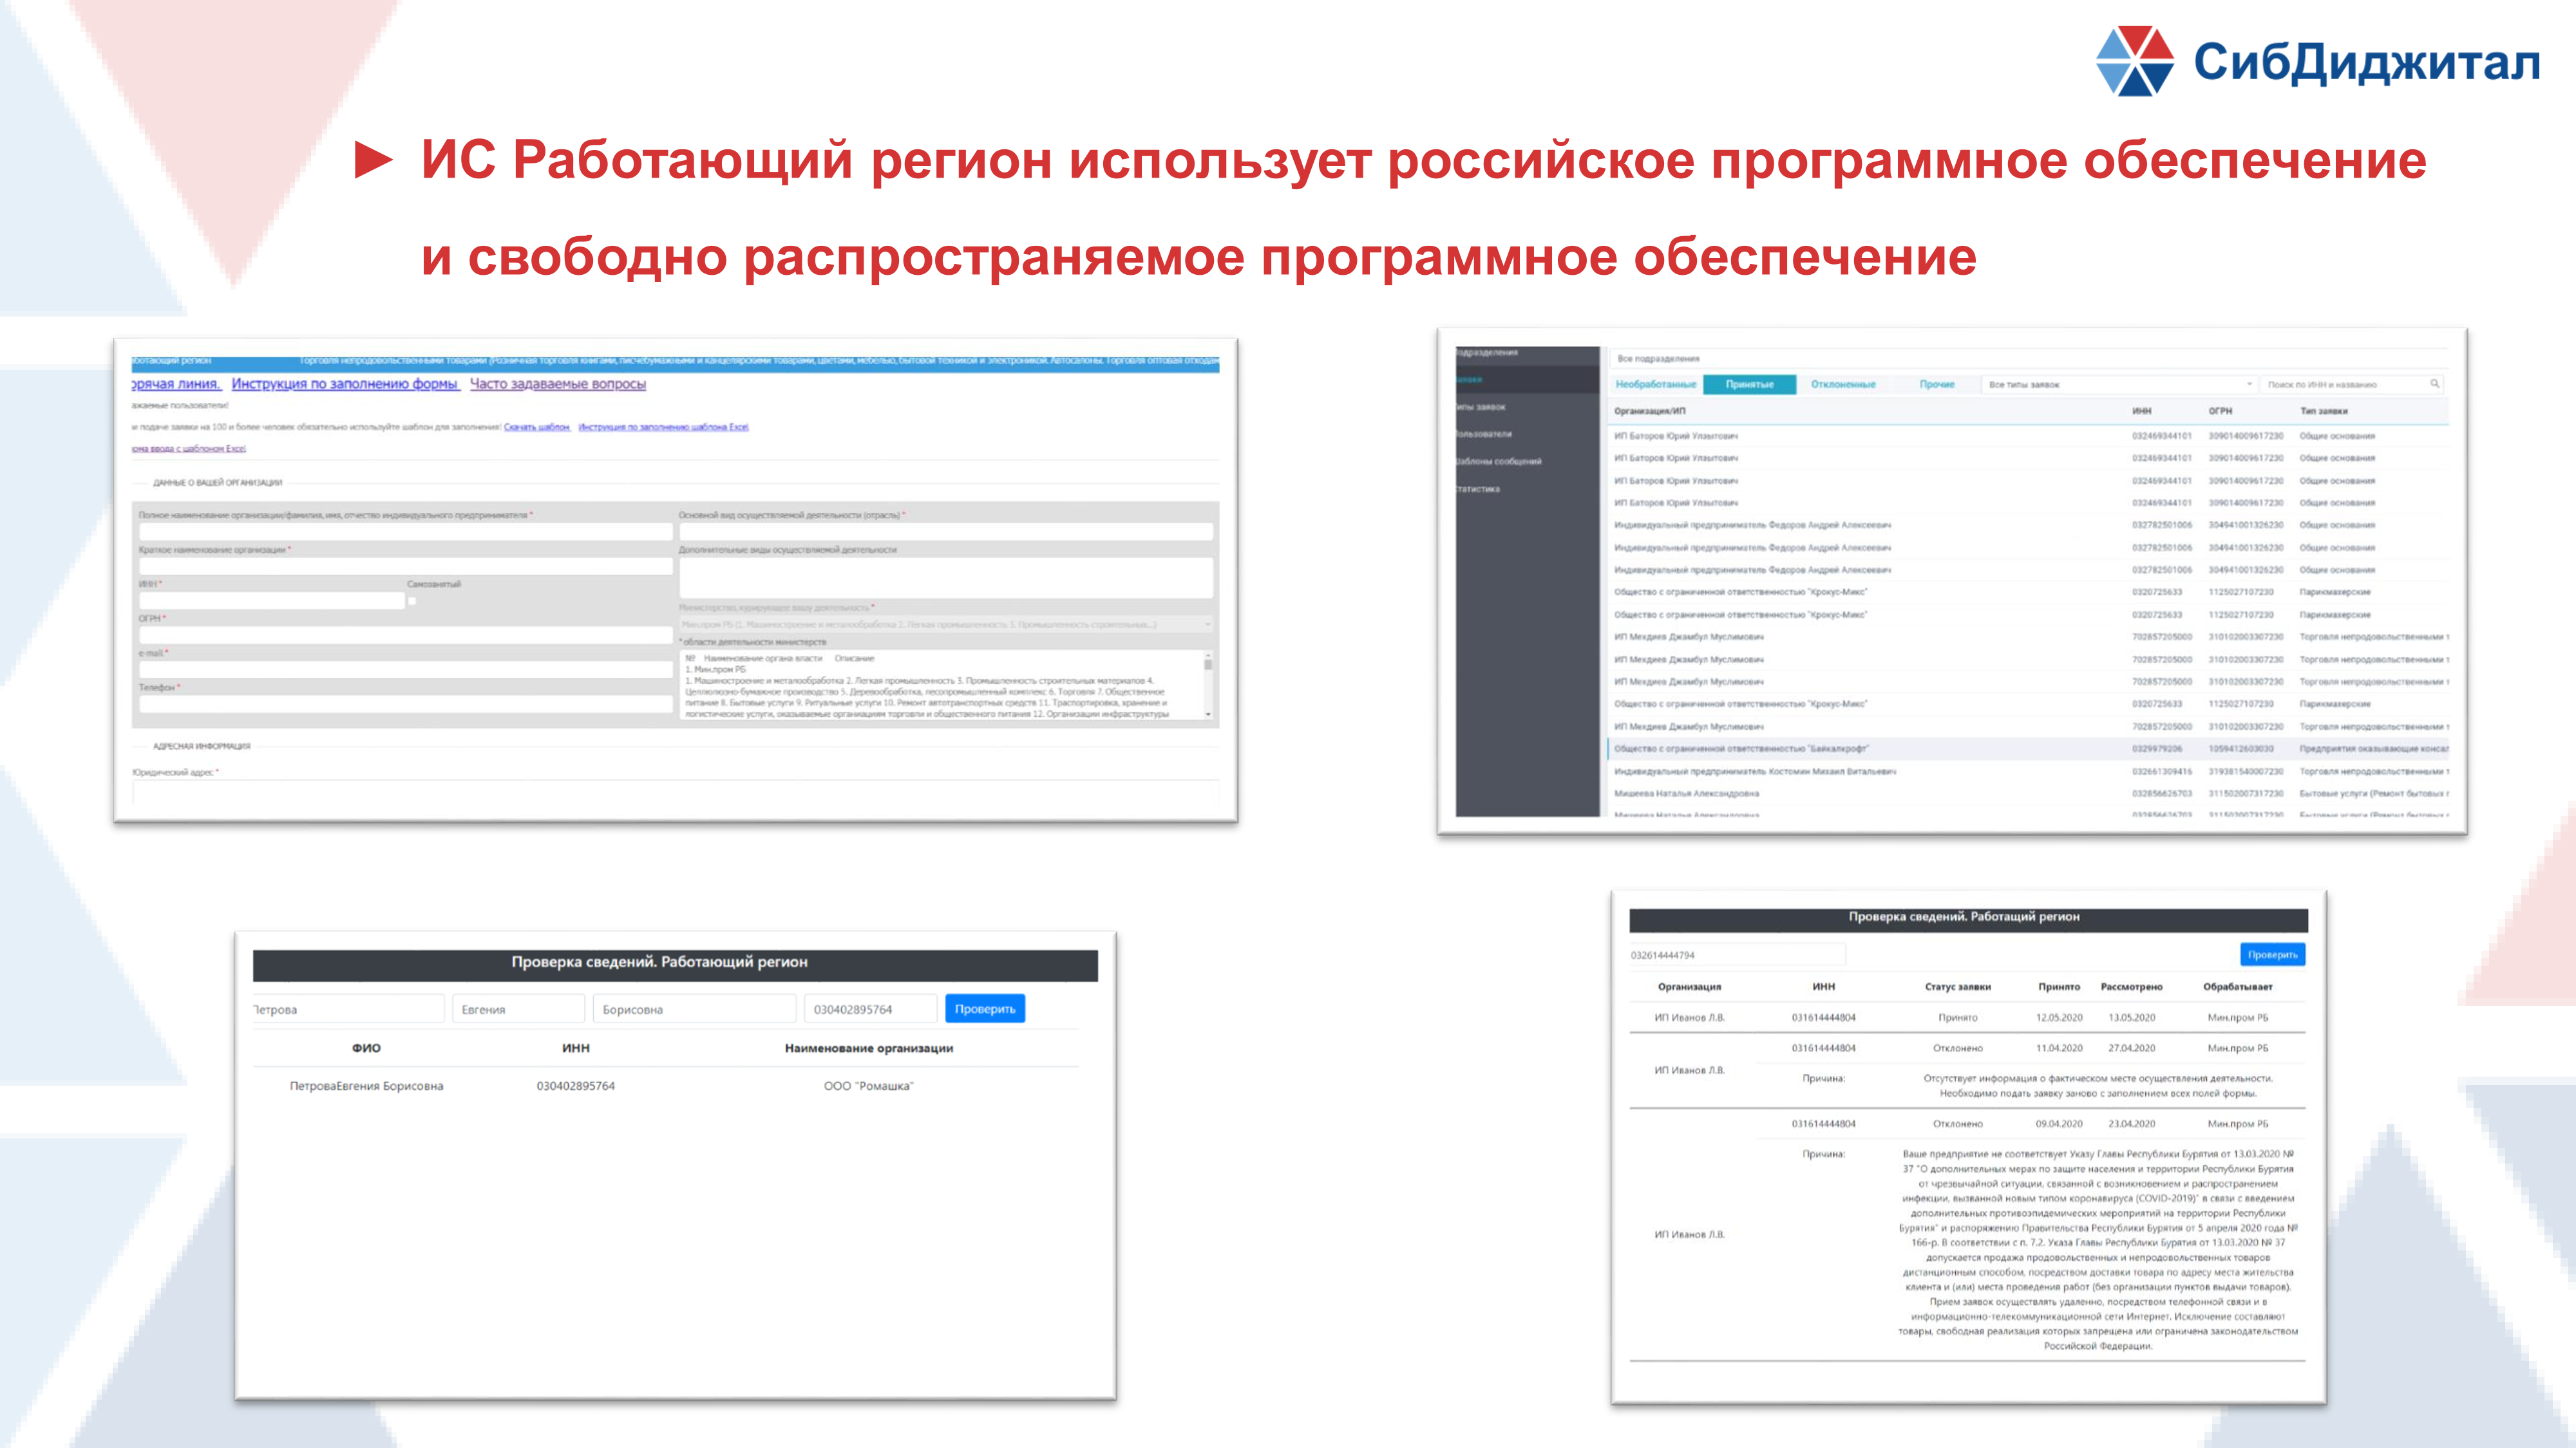This screenshot has width=2576, height=1448.
Task: Switch to the Прочие tab
Action: click(x=1937, y=385)
